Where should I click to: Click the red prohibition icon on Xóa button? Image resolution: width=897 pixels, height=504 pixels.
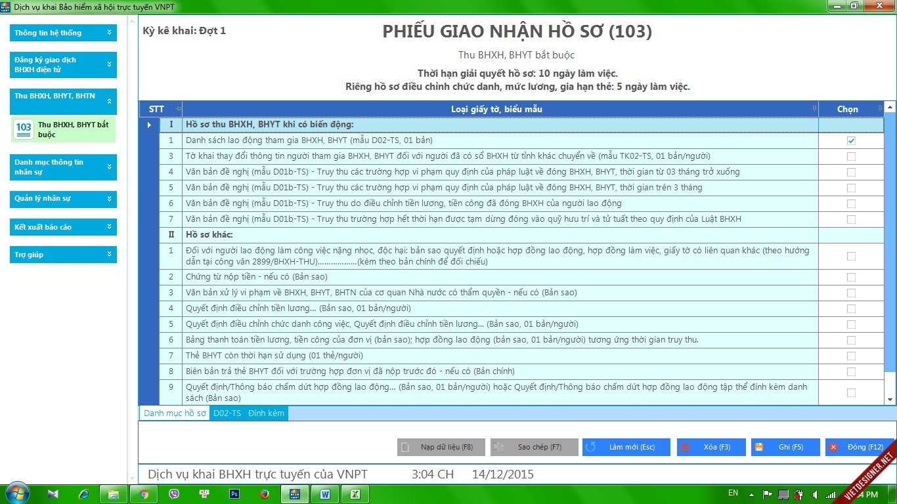pos(686,447)
